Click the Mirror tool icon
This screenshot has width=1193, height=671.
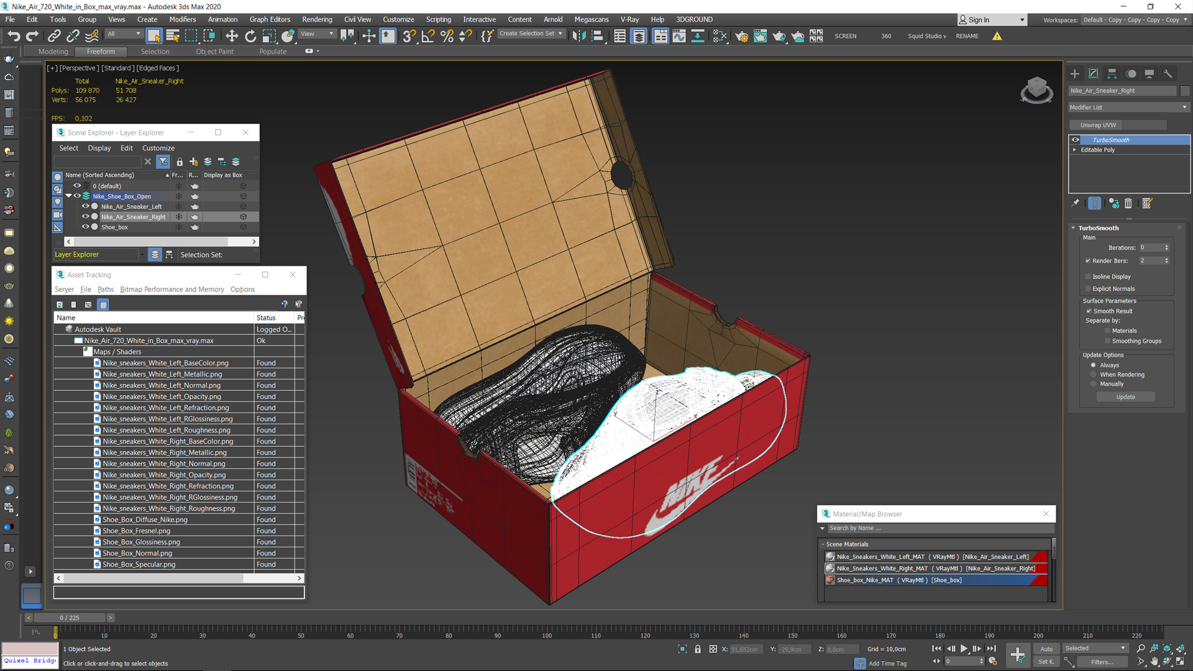tap(579, 36)
